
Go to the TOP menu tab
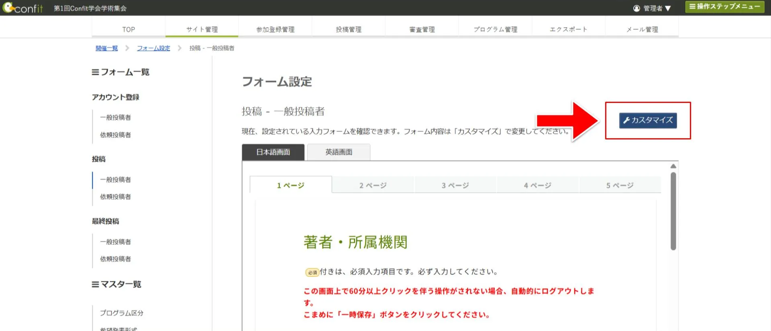pos(128,29)
